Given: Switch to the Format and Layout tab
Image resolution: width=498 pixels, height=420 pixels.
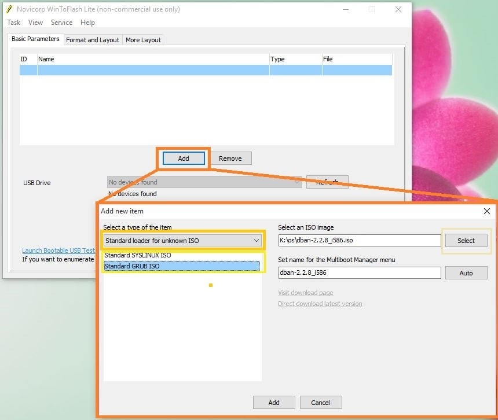Looking at the screenshot, I should [x=92, y=39].
